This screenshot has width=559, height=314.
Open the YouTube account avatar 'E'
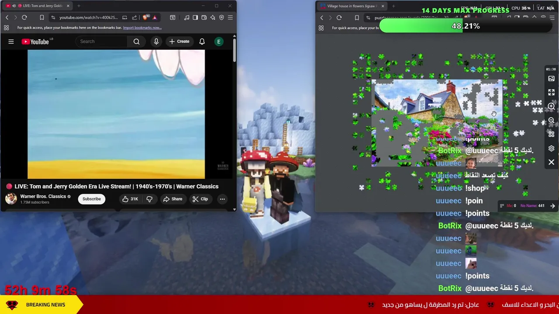pyautogui.click(x=219, y=41)
